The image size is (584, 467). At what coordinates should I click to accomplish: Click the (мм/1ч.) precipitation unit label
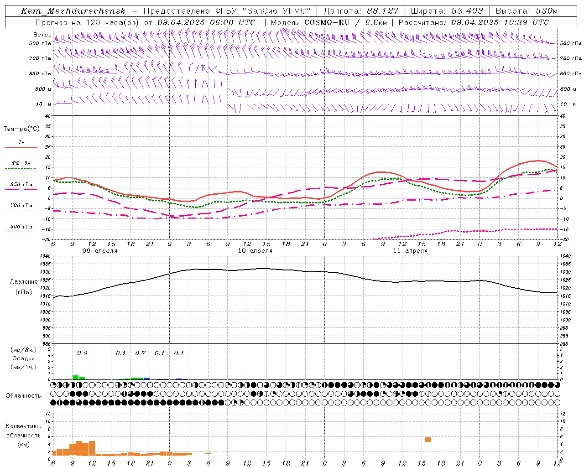pos(23,367)
